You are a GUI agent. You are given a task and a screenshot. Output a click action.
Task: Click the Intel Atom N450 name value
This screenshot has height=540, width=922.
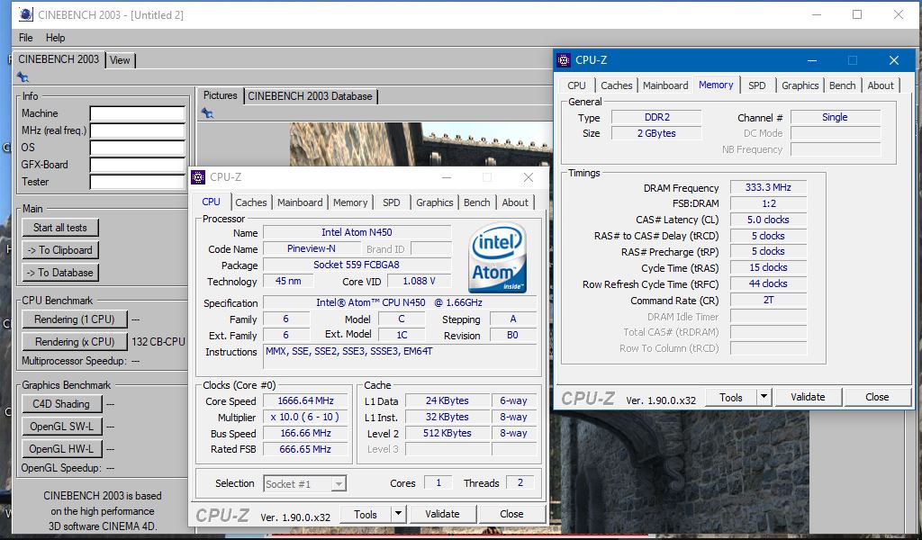point(357,233)
